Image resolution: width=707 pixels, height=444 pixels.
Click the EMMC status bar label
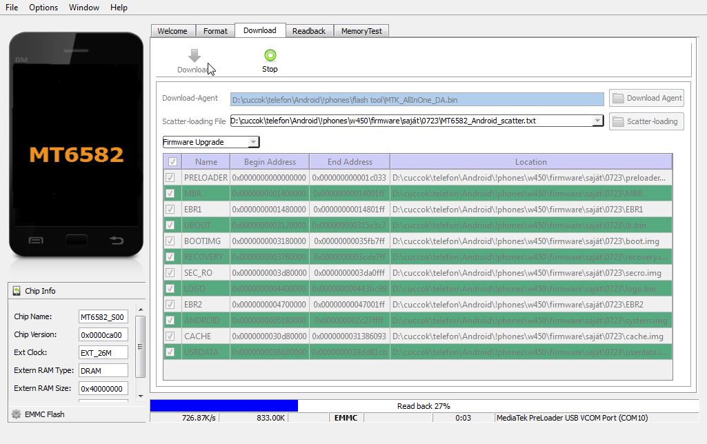point(346,418)
